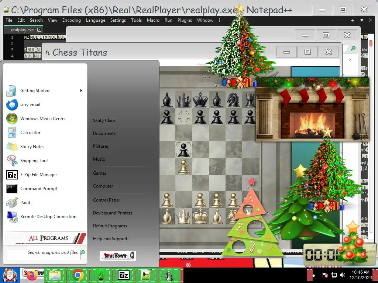The height and width of the screenshot is (283, 378).
Task: Open the Action Center flag tray icon
Action: coord(325,275)
